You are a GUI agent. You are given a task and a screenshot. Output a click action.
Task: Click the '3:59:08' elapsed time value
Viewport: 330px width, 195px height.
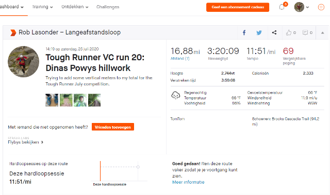[228, 80]
